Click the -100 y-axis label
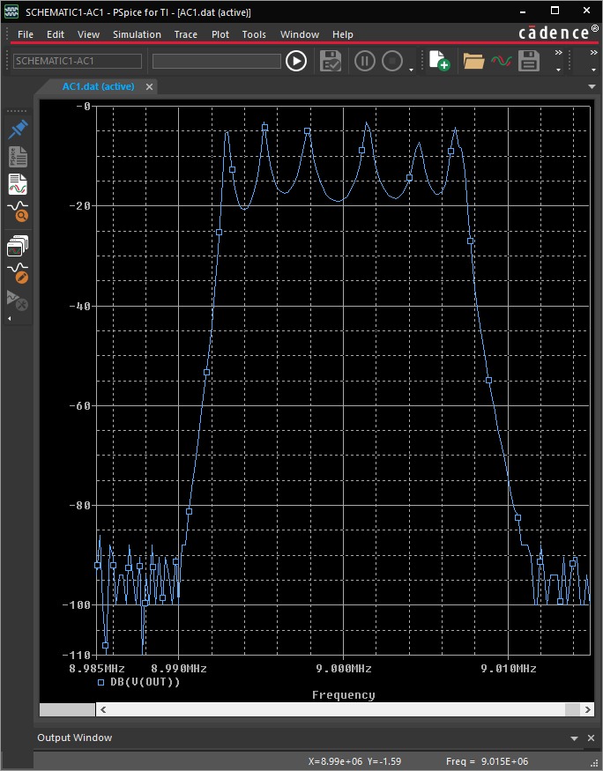This screenshot has height=771, width=603. (x=77, y=604)
